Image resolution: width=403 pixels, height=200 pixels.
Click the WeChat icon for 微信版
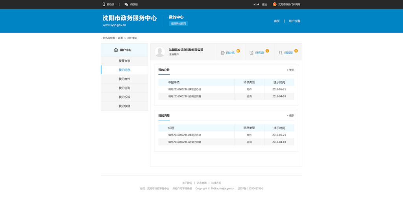(126, 4)
